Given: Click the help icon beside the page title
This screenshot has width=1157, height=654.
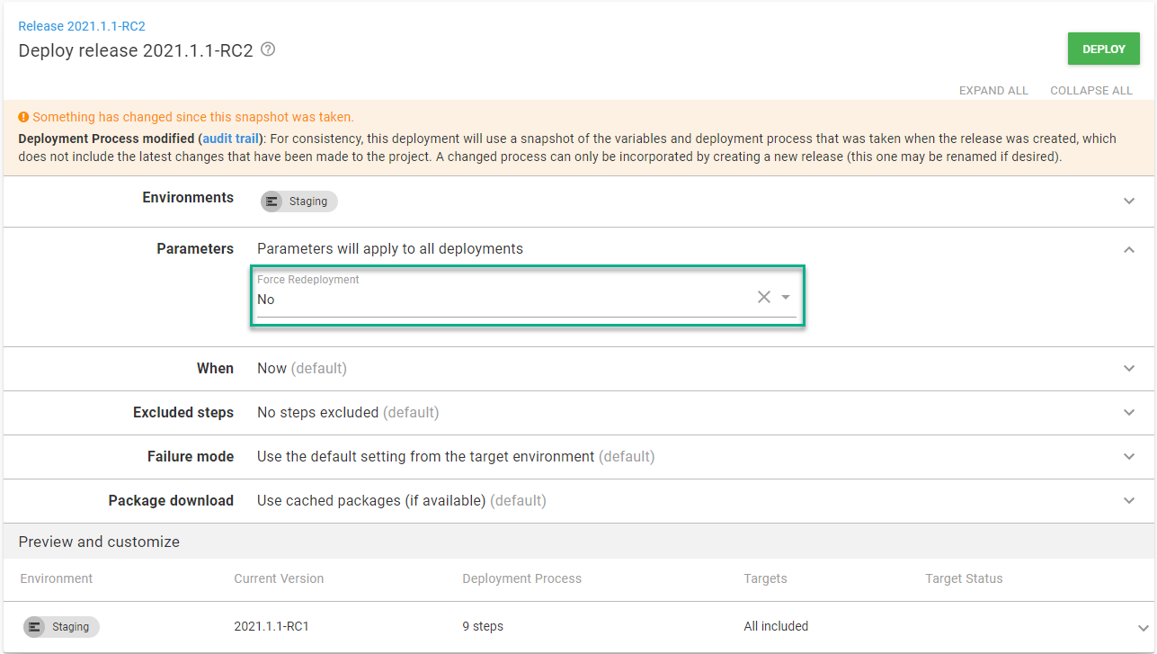Looking at the screenshot, I should (x=267, y=50).
